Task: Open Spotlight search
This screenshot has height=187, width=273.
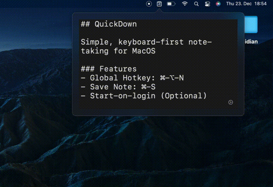Action: [x=196, y=4]
